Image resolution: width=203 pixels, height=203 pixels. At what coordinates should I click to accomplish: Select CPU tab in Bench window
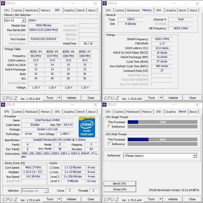click(x=108, y=112)
